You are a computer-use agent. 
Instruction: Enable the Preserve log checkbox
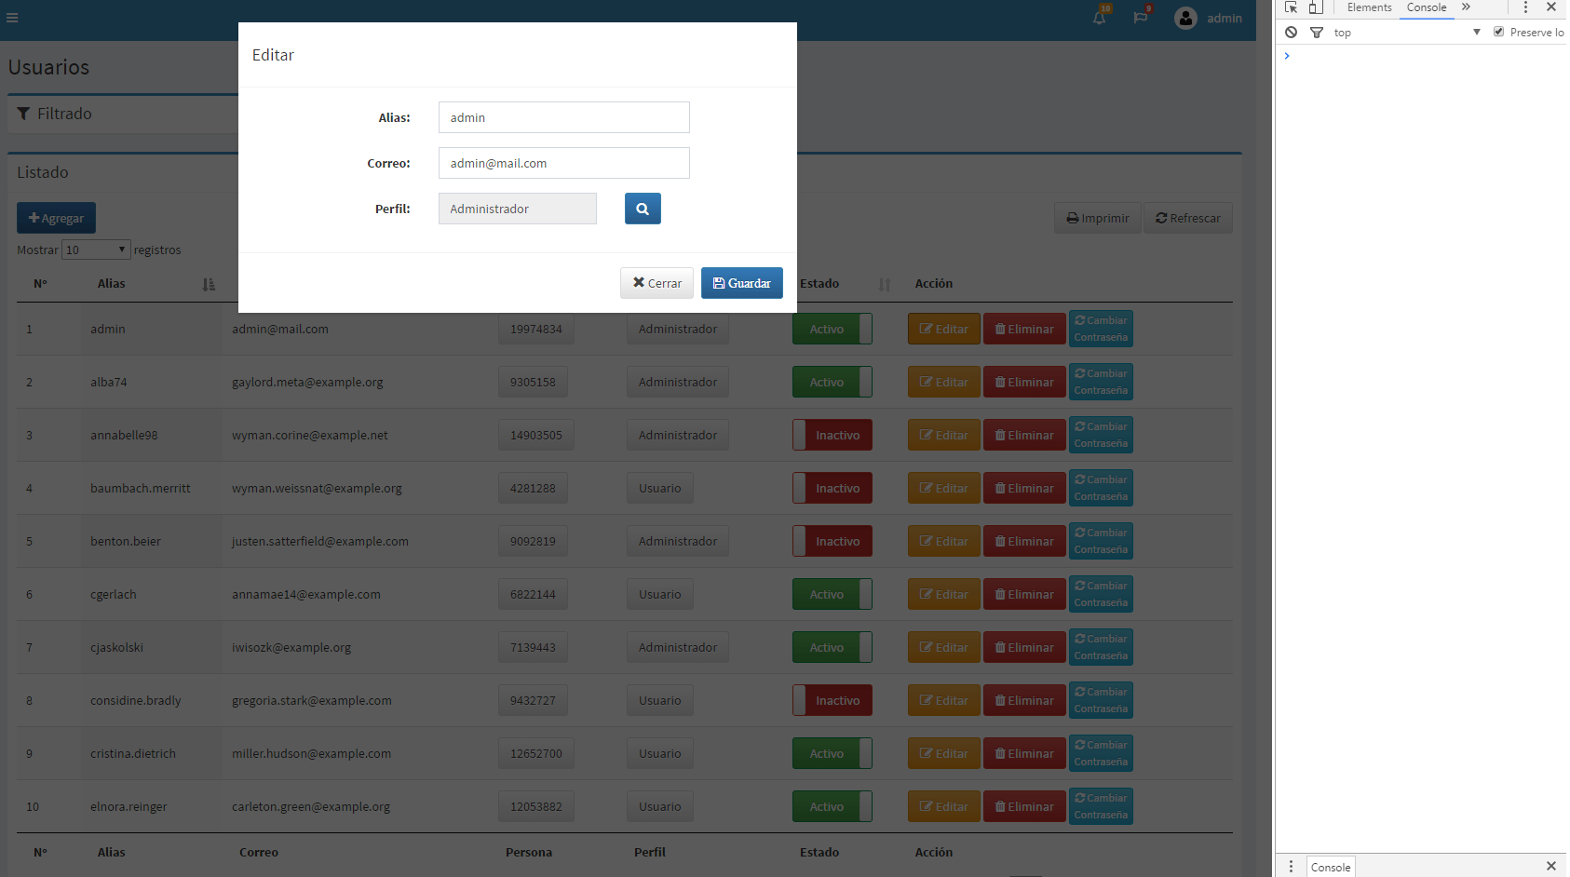coord(1498,31)
